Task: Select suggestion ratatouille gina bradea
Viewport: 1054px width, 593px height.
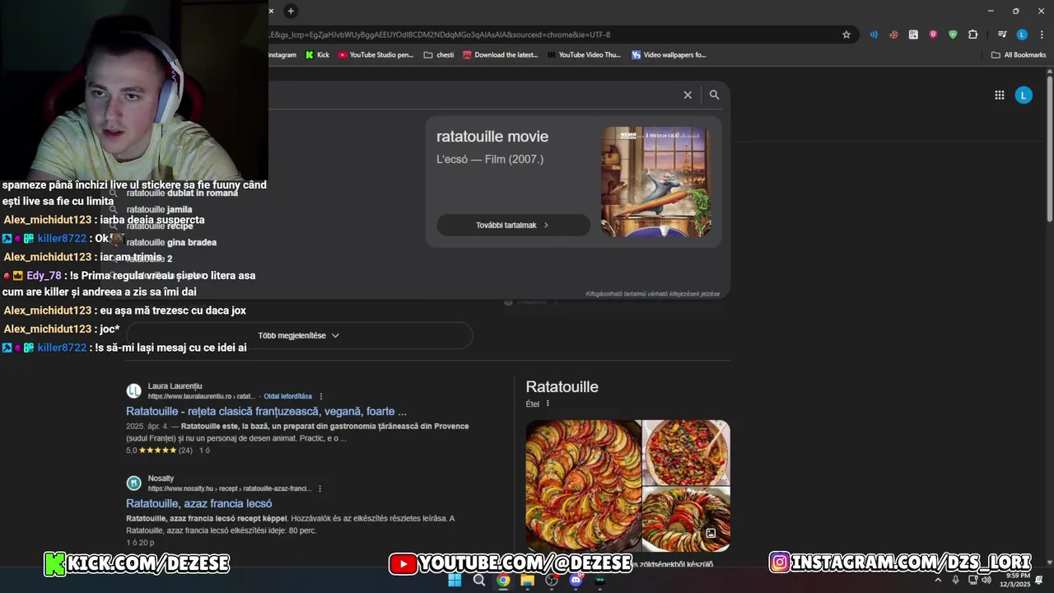Action: tap(171, 242)
